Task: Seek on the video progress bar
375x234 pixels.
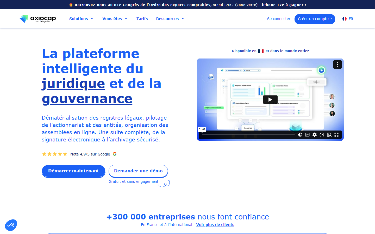Action: (248, 135)
